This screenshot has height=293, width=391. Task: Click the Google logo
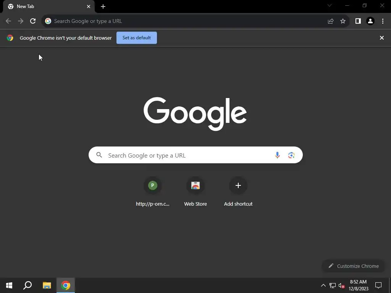195,114
